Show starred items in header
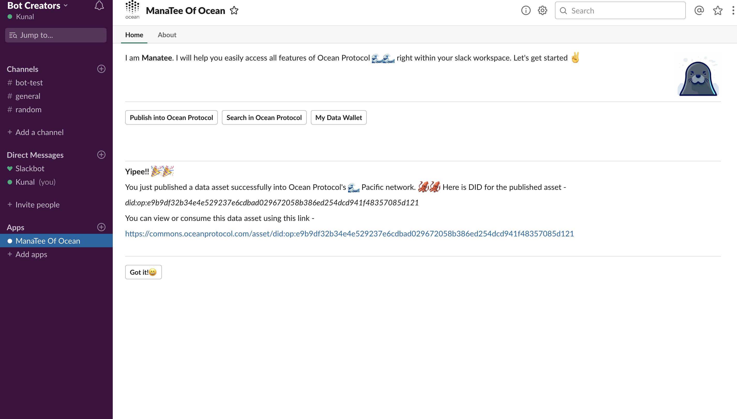The image size is (737, 419). pos(718,11)
